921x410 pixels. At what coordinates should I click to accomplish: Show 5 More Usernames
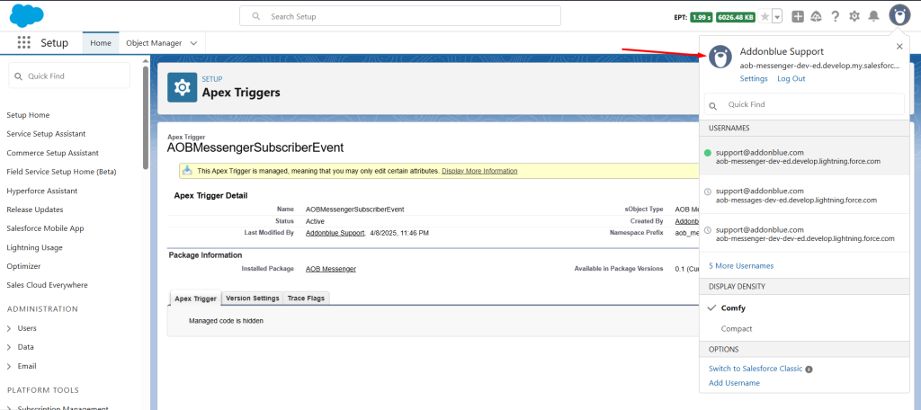click(x=741, y=266)
